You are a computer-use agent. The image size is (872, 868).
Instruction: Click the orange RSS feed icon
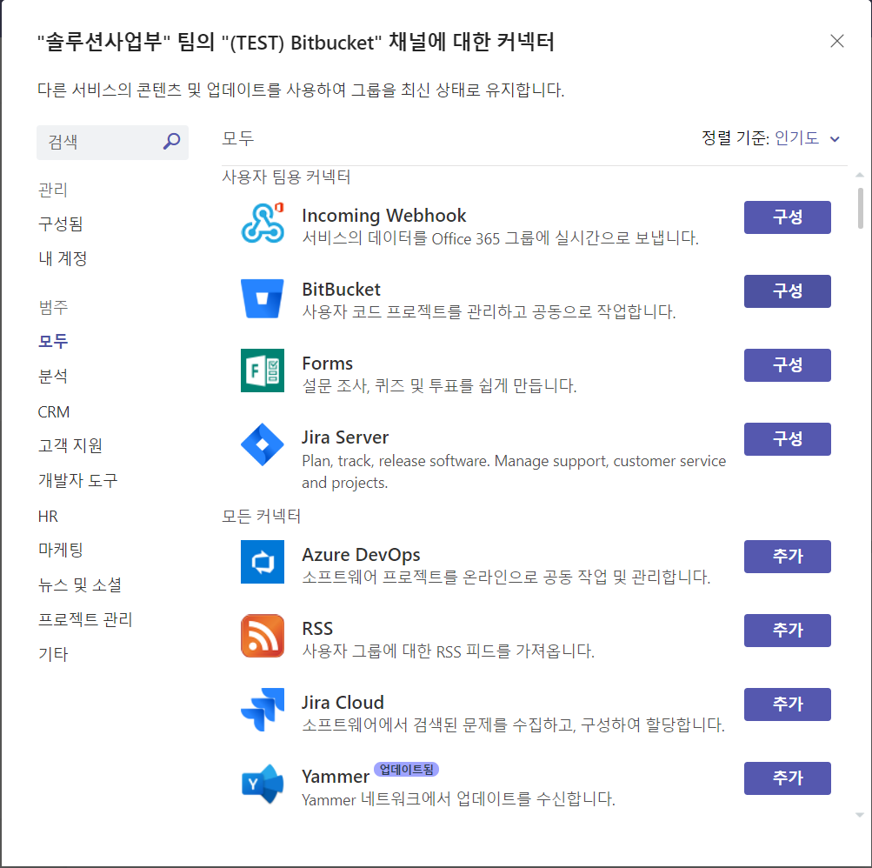pos(263,636)
